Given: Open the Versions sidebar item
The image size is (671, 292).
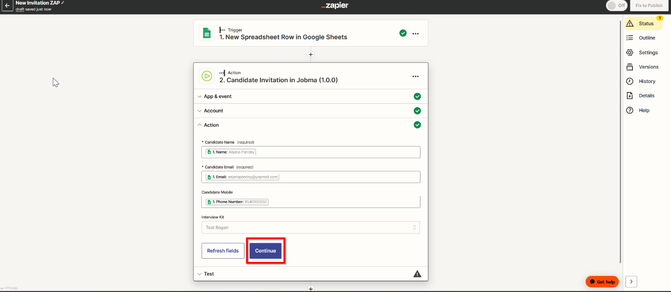Looking at the screenshot, I should (x=642, y=67).
